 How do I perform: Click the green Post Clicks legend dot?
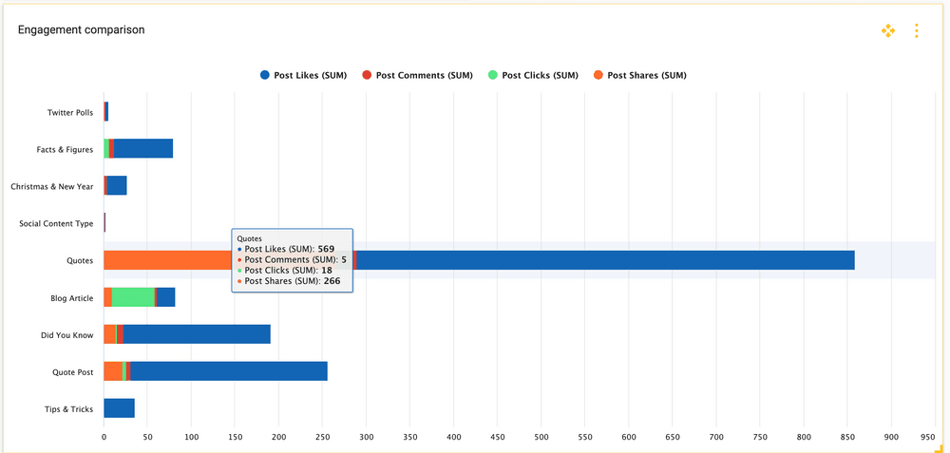click(493, 75)
